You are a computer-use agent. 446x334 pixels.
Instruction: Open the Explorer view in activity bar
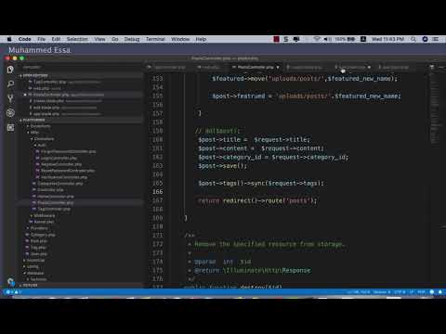click(x=10, y=70)
